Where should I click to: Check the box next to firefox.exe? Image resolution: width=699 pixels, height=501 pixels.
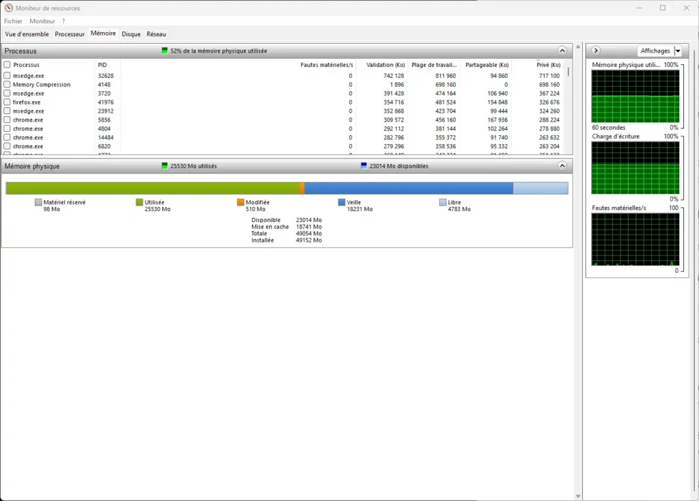point(7,102)
